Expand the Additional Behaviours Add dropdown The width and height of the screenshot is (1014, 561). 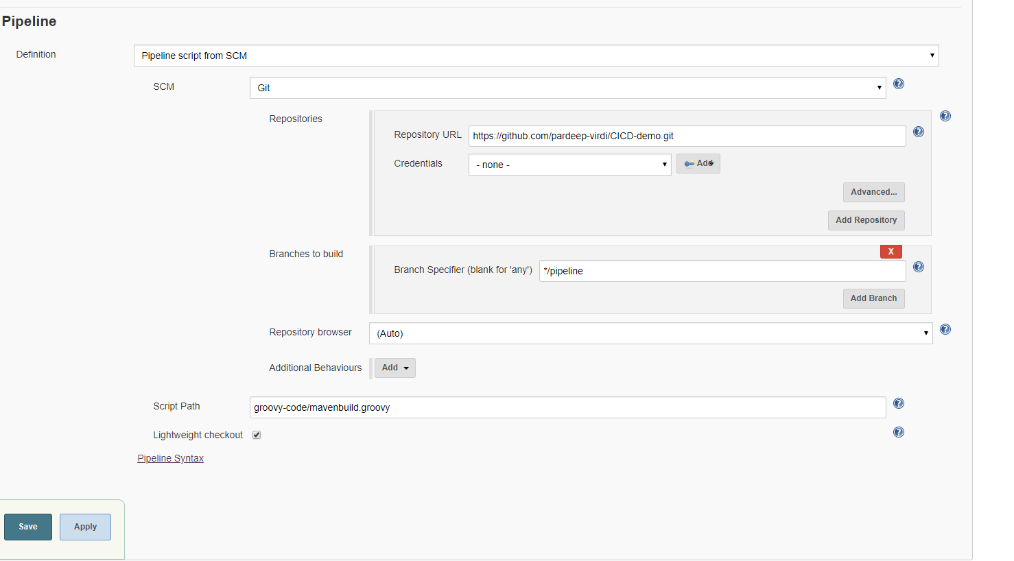point(394,368)
